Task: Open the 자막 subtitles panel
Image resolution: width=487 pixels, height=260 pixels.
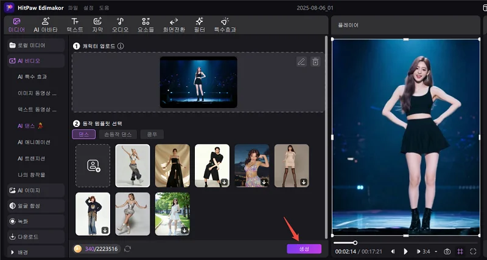Action: click(97, 24)
